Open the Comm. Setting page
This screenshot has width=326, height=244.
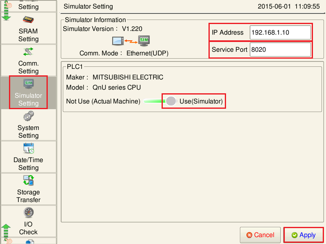pos(28,60)
